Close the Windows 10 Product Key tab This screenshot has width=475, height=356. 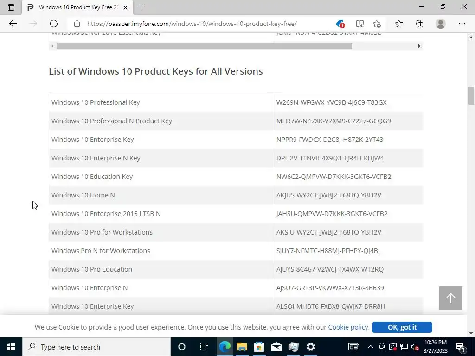click(125, 7)
